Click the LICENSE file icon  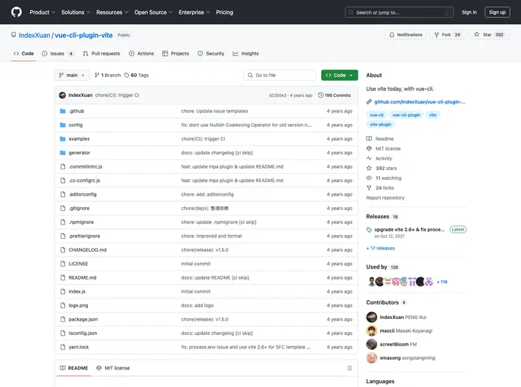tap(62, 264)
